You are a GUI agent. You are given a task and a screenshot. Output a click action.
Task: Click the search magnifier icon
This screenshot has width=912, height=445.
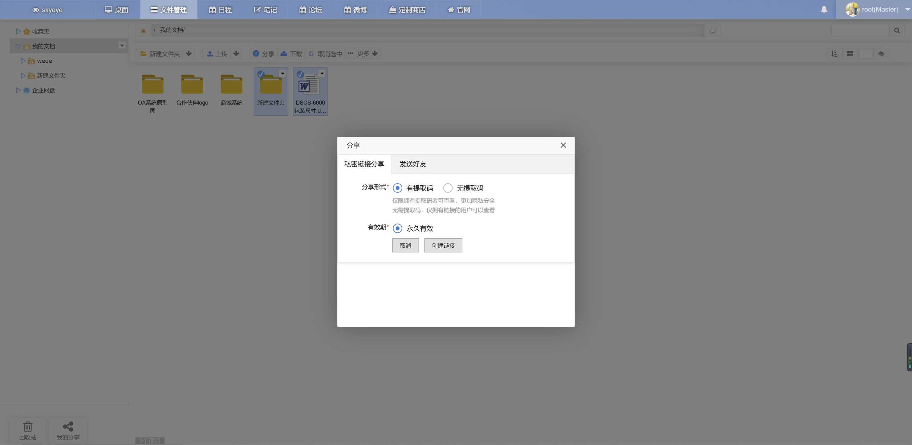896,30
